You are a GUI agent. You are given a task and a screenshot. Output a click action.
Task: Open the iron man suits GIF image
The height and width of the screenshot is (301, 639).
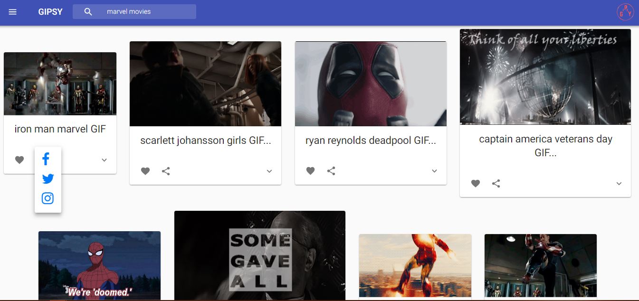pyautogui.click(x=60, y=84)
